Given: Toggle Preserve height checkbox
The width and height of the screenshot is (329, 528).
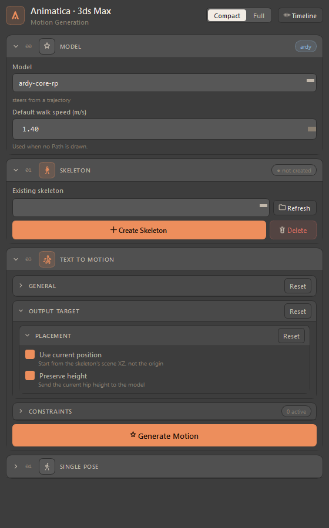Looking at the screenshot, I should click(30, 375).
